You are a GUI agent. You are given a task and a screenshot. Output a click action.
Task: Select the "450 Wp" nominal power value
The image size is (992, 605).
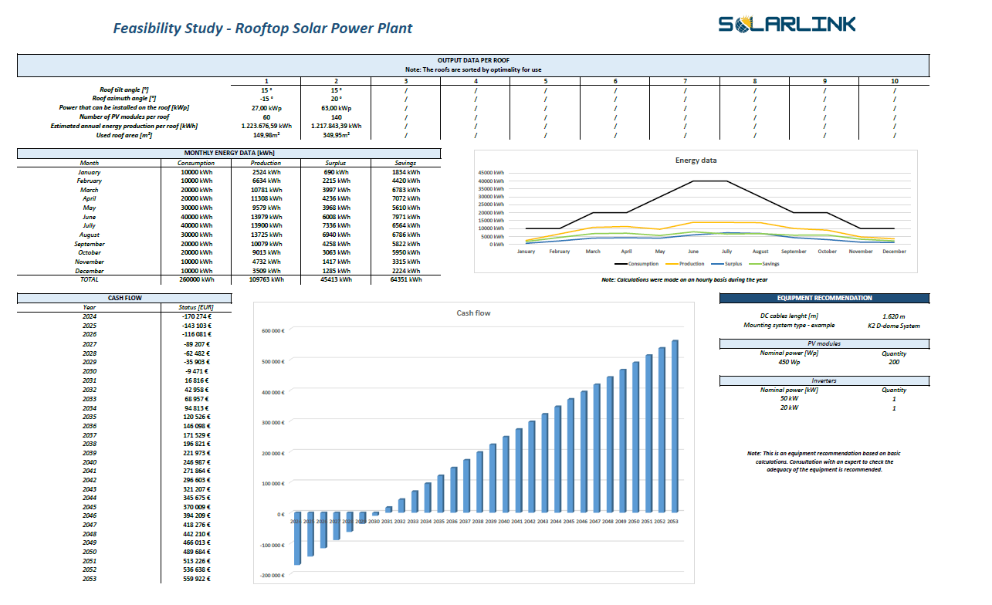(789, 362)
